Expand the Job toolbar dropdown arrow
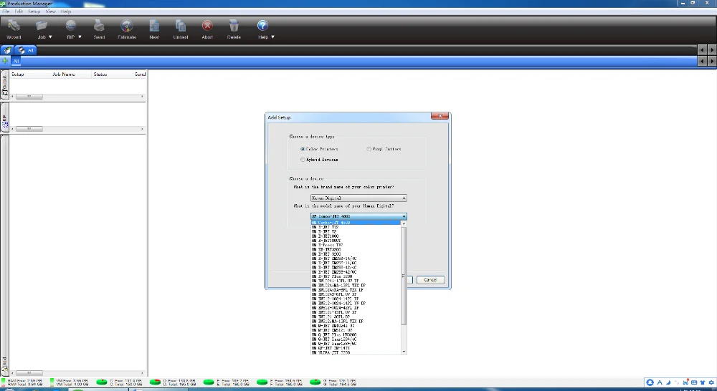 coord(50,37)
